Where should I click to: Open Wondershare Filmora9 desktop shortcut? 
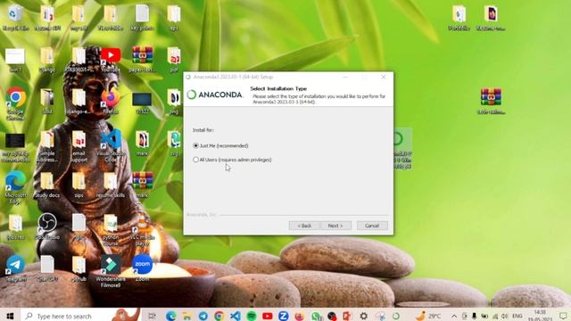(x=111, y=271)
